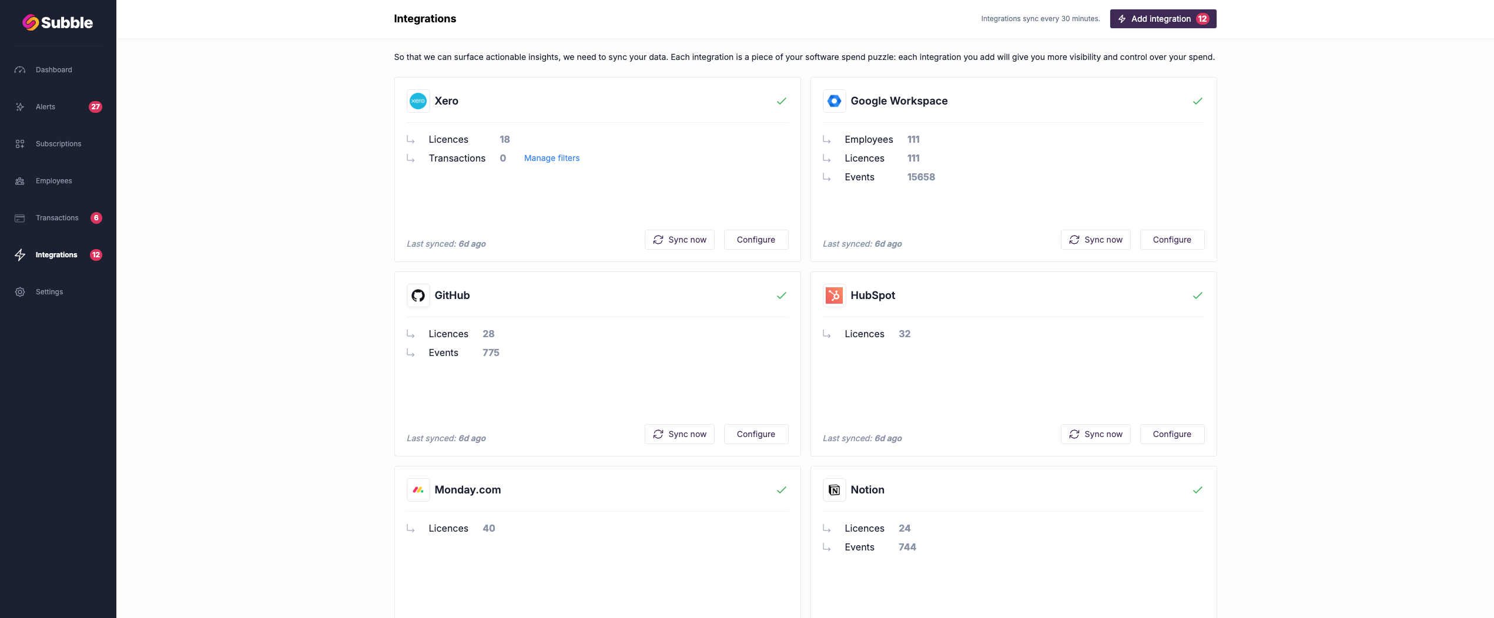1494x618 pixels.
Task: Configure the Xero integration
Action: pyautogui.click(x=756, y=240)
